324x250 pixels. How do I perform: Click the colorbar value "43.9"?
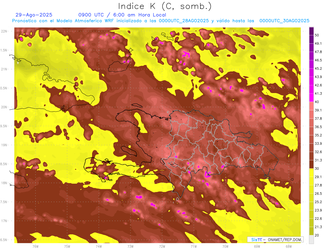pyautogui.click(x=318, y=77)
